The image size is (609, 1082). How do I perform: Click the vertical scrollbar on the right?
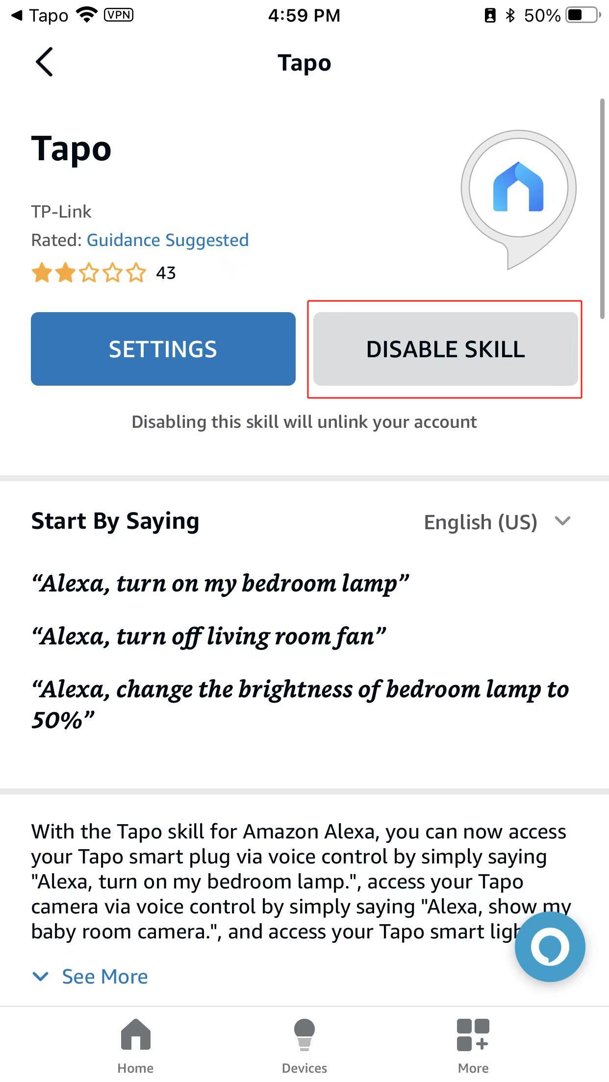pos(603,209)
